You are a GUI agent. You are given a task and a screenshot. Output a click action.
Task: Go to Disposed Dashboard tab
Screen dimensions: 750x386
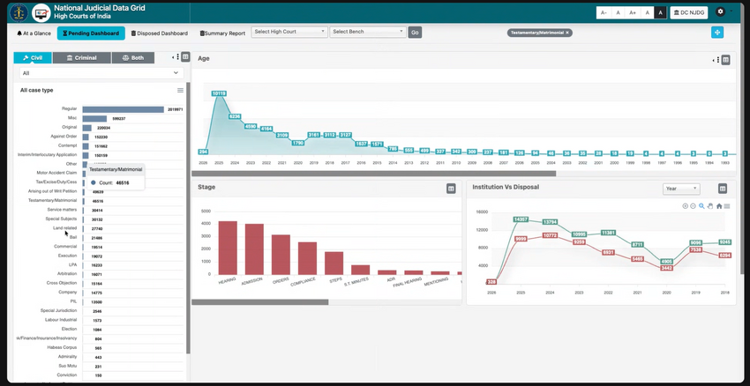pos(160,33)
